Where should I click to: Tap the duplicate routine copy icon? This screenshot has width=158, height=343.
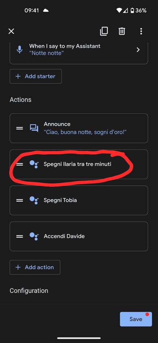click(x=104, y=31)
